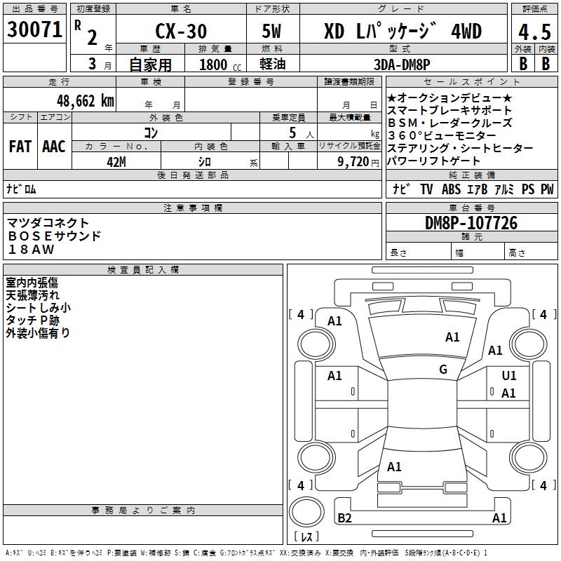Select the U1 dent mark on the diagram
This screenshot has width=561, height=561.
(x=509, y=375)
